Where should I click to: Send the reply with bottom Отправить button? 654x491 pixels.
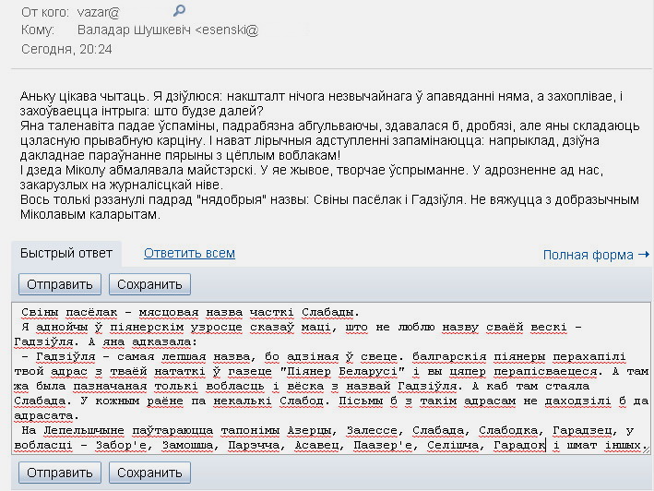pyautogui.click(x=60, y=473)
